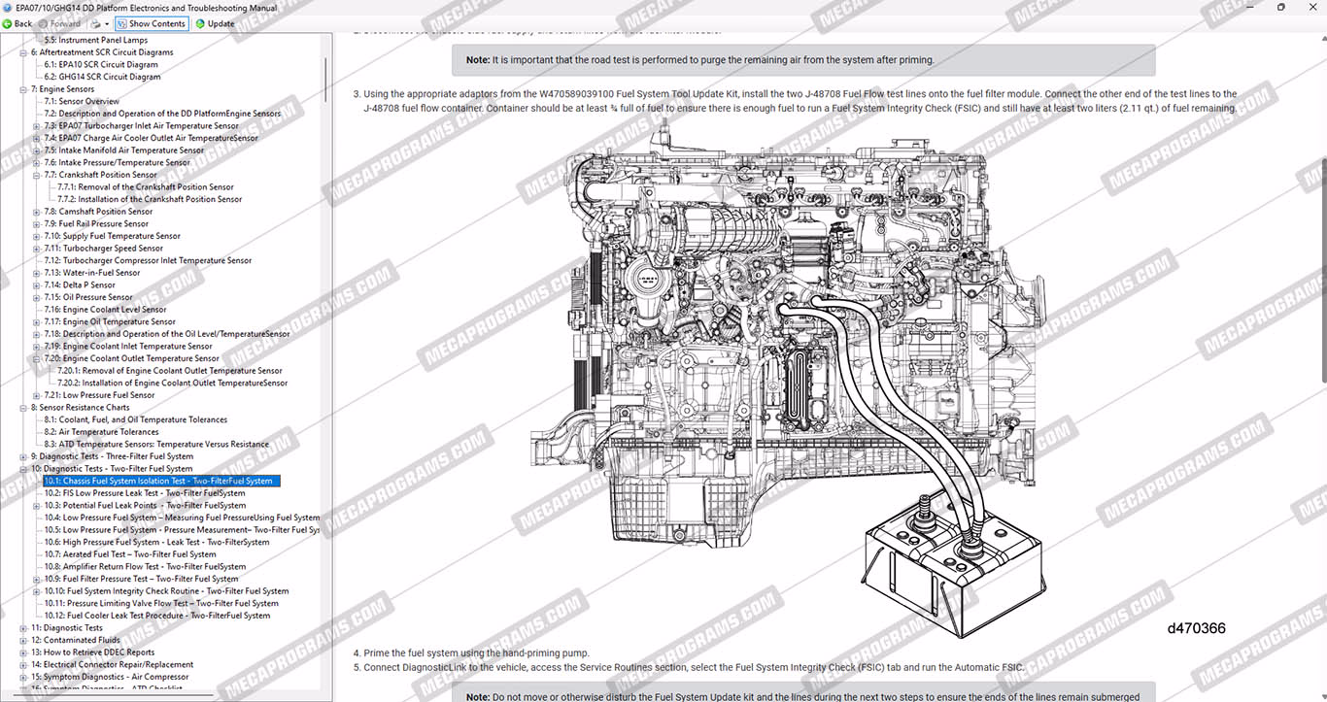
Task: Click the printer icon in toolbar
Action: 95,23
